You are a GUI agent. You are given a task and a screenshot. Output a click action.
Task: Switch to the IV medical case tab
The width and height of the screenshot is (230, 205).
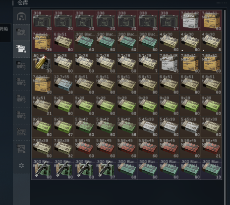pyautogui.click(x=21, y=33)
